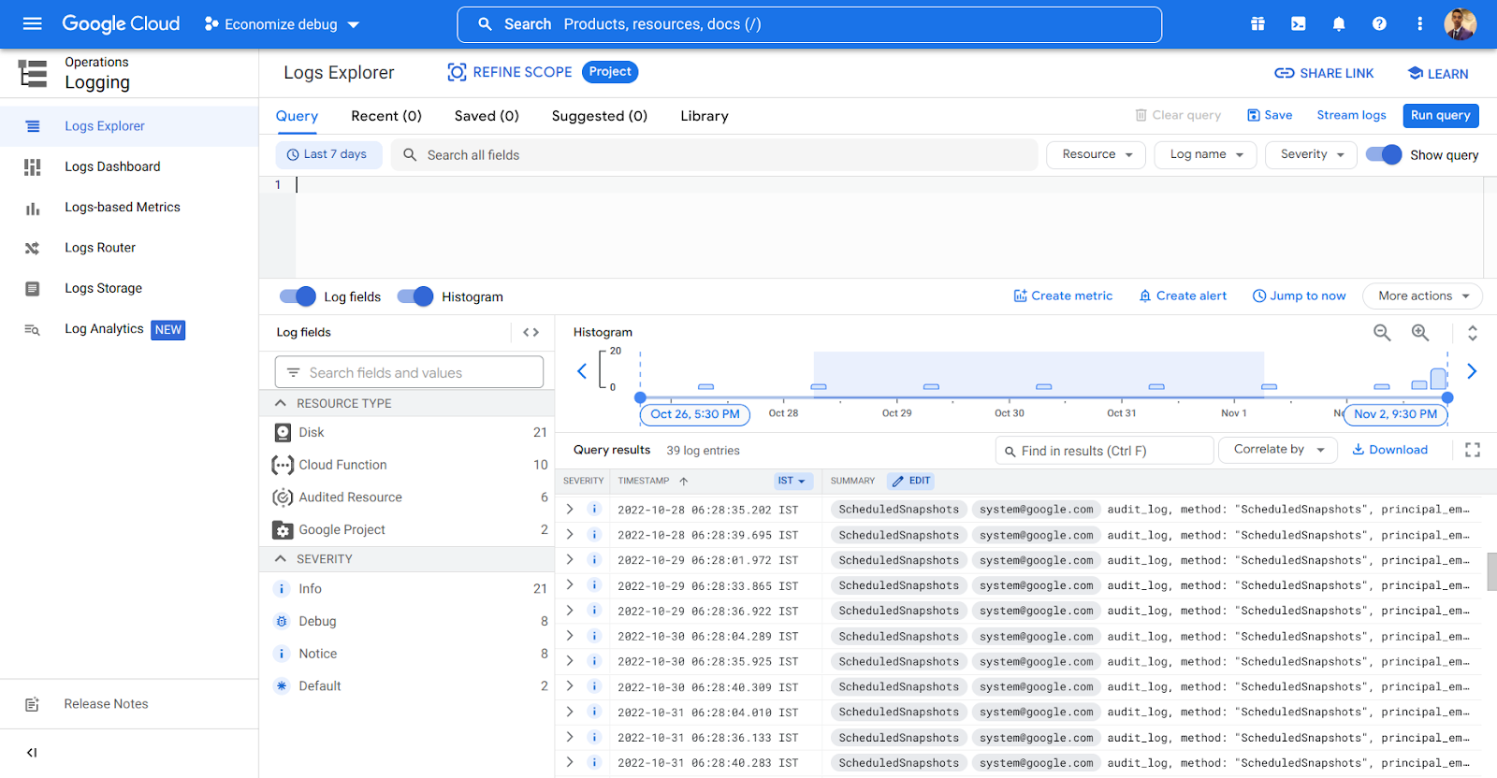Image resolution: width=1497 pixels, height=778 pixels.
Task: Click the Search all fields input
Action: 720,155
